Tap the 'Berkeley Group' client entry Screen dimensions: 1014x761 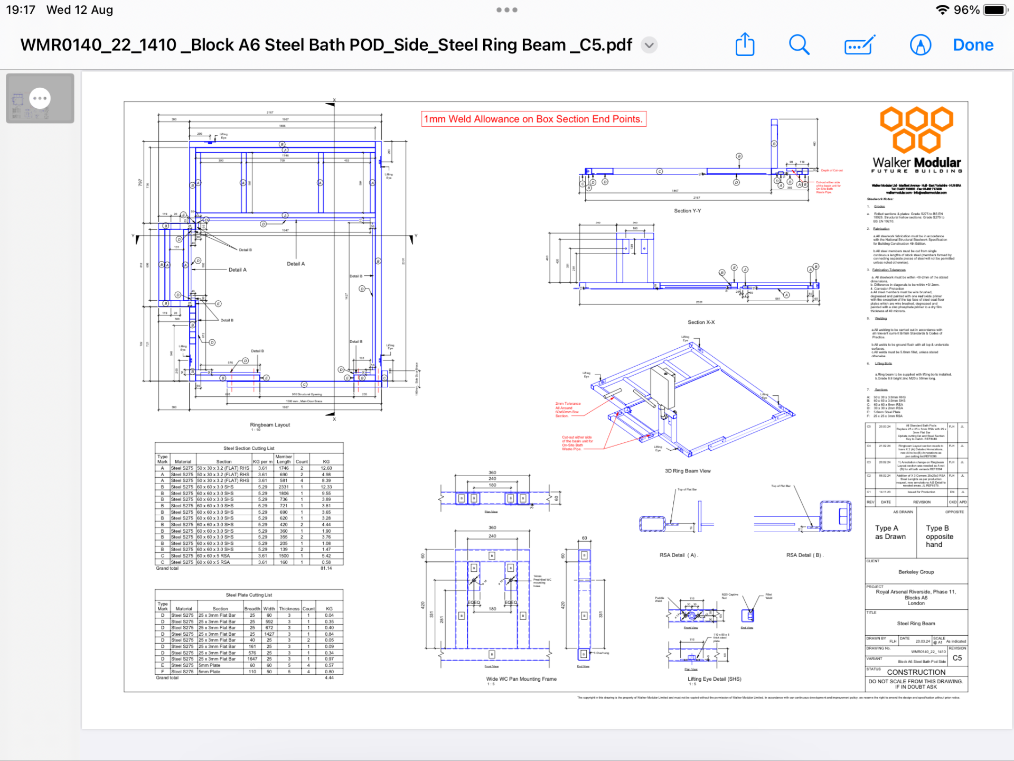tap(916, 572)
